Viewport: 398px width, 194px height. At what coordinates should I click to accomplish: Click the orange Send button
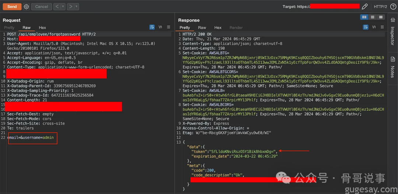(12, 7)
